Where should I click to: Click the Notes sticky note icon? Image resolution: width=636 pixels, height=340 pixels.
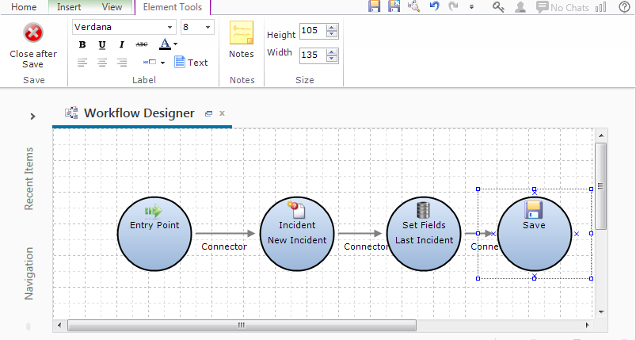[242, 33]
